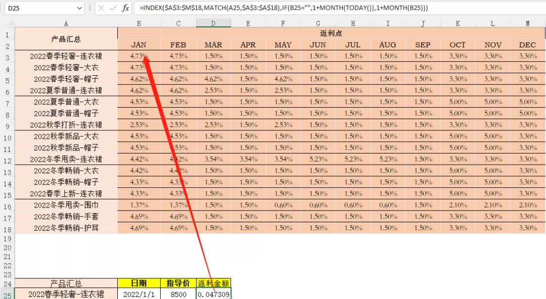The width and height of the screenshot is (546, 299).
Task: Confirm formula entry with the checkmark icon
Action: (113, 8)
